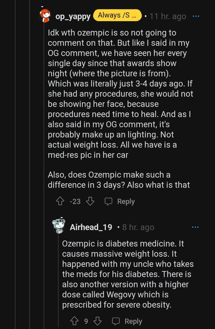Visit op_yappy's username link
215x329 pixels.
tap(73, 17)
